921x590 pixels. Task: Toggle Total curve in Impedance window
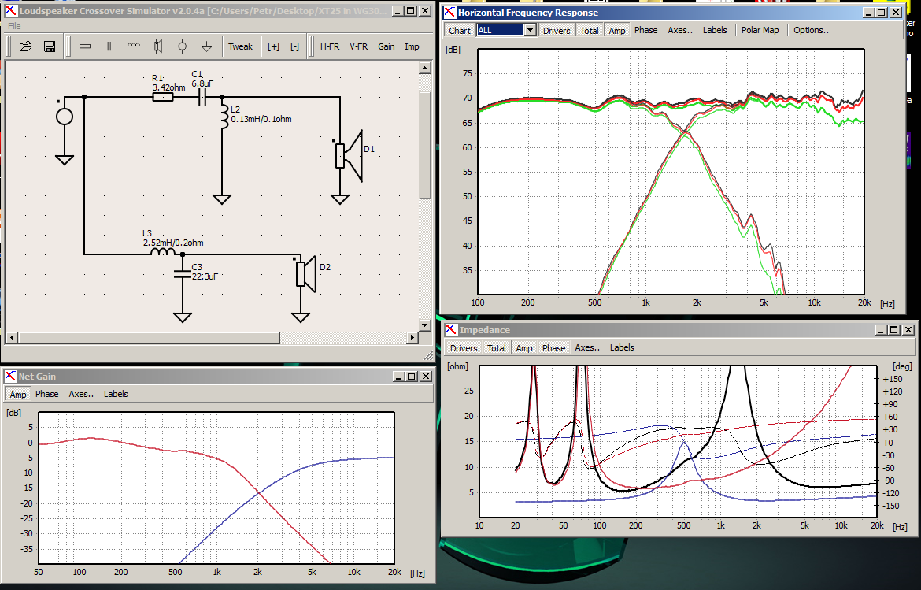pyautogui.click(x=497, y=348)
